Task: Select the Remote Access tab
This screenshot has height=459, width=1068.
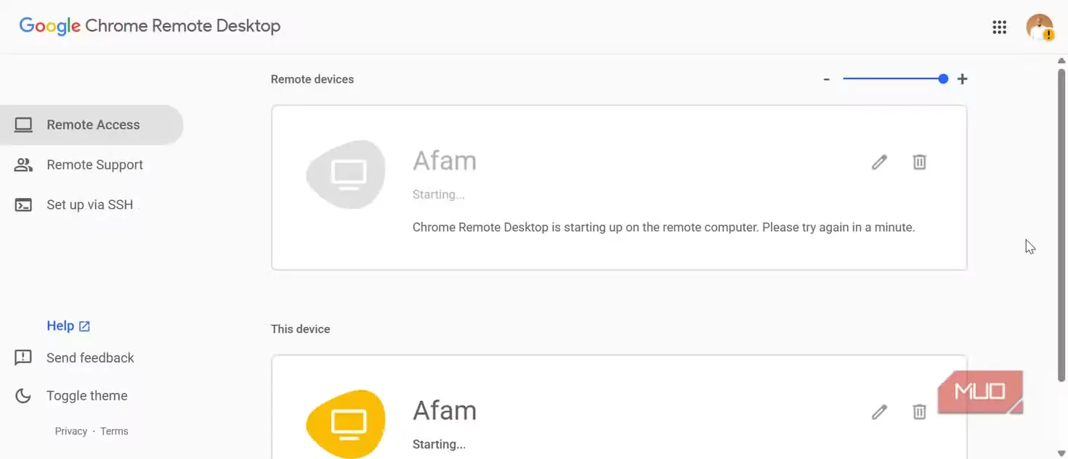Action: pos(92,125)
